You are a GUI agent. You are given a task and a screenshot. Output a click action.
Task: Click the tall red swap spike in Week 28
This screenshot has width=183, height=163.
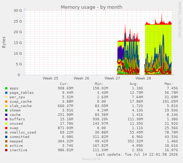pyautogui.click(x=162, y=18)
